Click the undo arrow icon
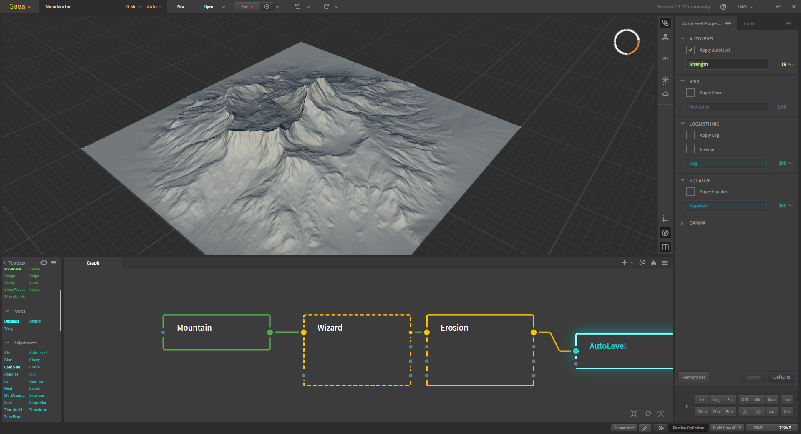The width and height of the screenshot is (801, 434). pyautogui.click(x=297, y=7)
